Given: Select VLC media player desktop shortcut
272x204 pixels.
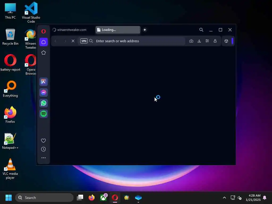Looking at the screenshot, I should [10, 169].
